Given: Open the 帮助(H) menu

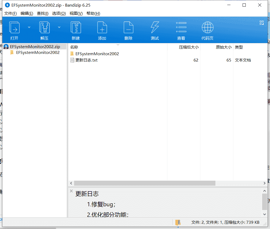Looking at the screenshot, I should (93, 13).
